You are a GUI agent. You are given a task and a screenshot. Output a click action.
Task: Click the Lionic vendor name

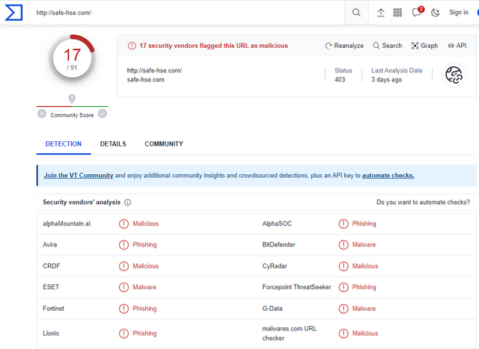point(51,333)
